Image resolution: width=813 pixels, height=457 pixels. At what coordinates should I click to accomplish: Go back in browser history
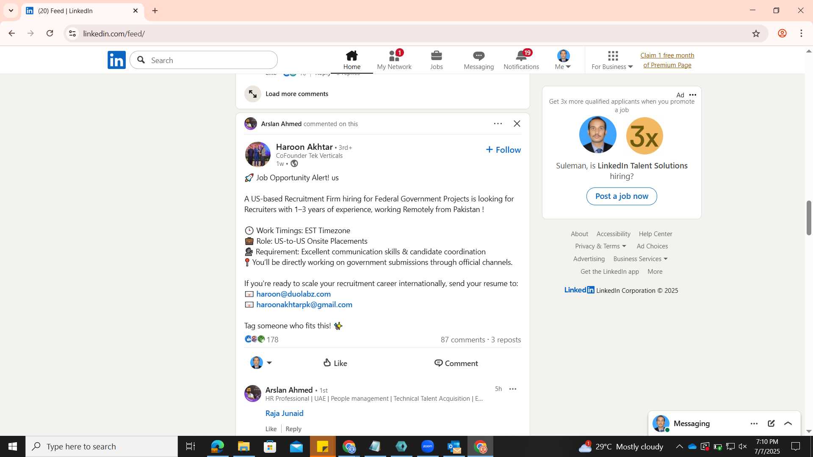pos(12,33)
